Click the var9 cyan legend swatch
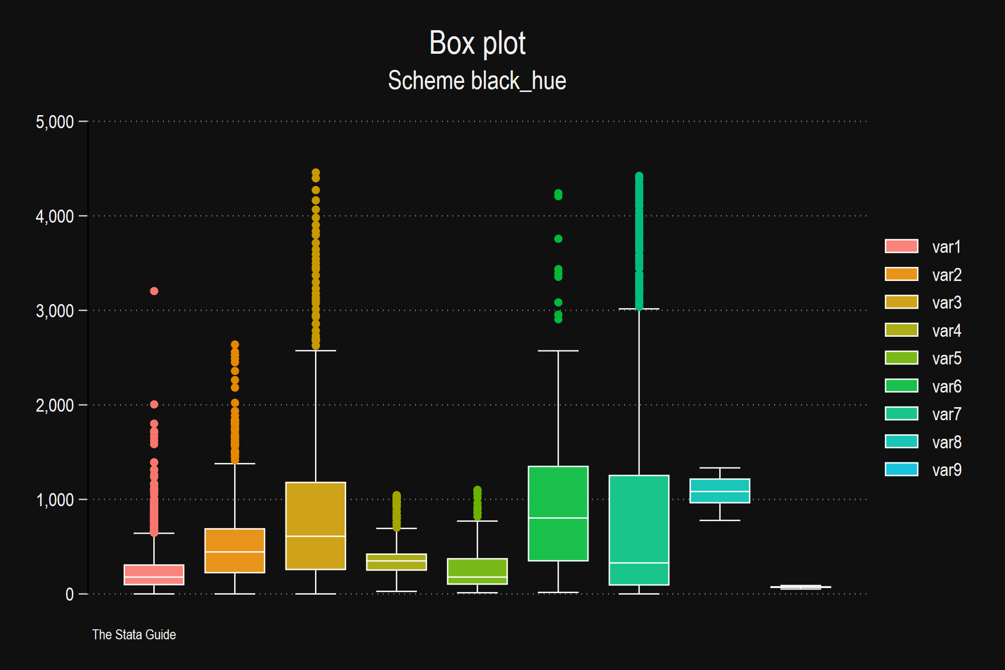The width and height of the screenshot is (1005, 670). [x=901, y=469]
